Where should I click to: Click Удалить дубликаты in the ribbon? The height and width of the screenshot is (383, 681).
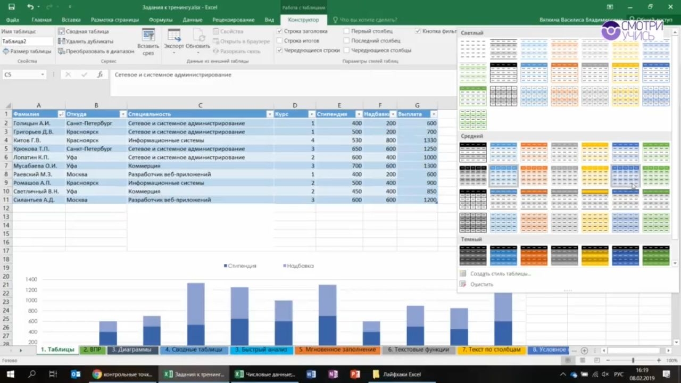(86, 41)
